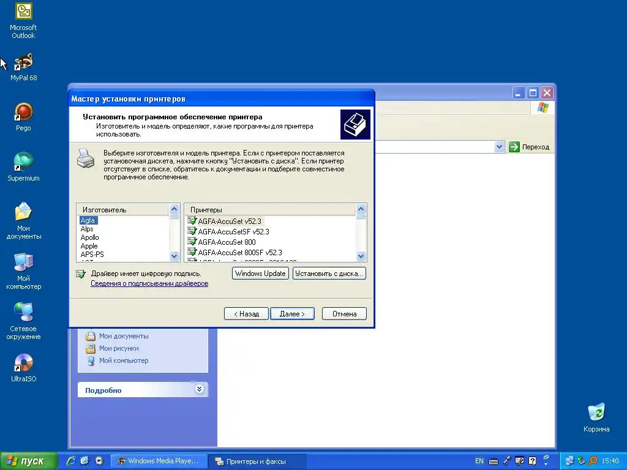Open Microsoft Outlook desktop icon
The width and height of the screenshot is (627, 470).
pyautogui.click(x=23, y=21)
